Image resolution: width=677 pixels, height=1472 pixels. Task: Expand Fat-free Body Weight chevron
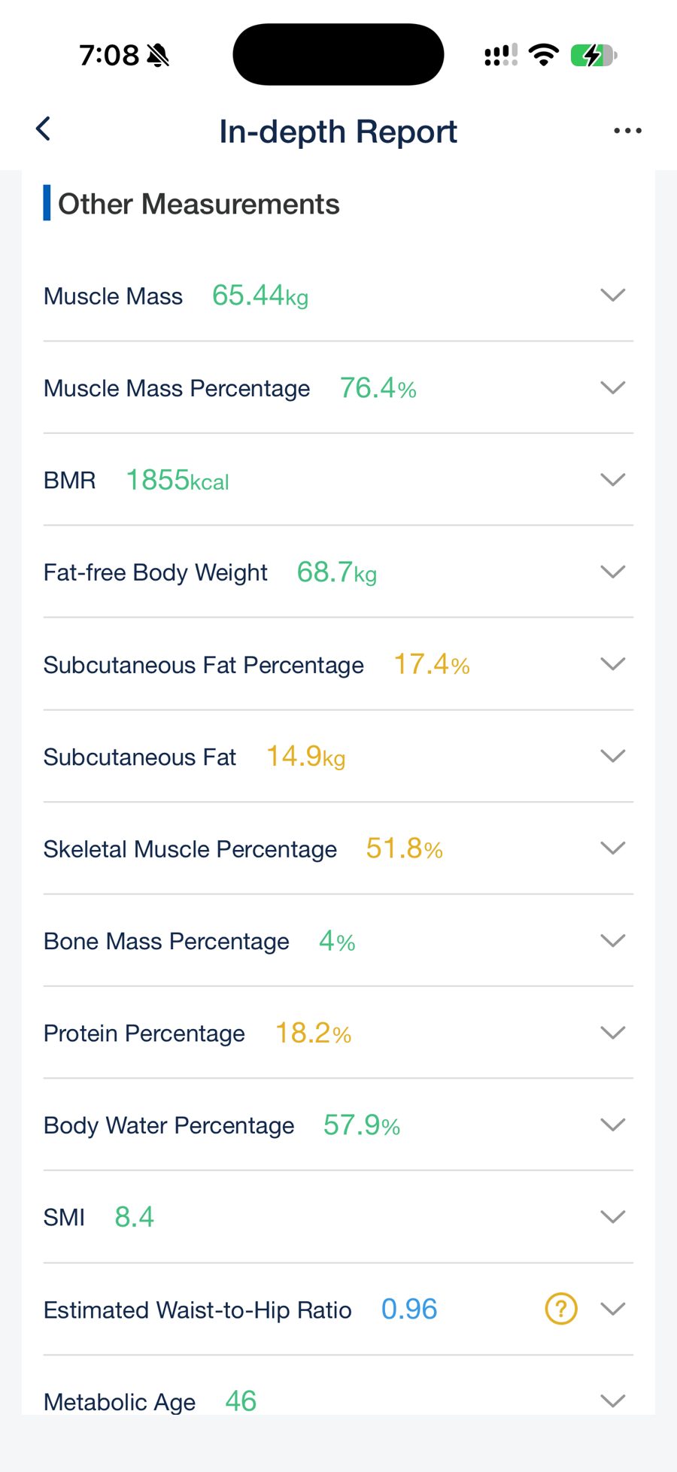click(613, 572)
